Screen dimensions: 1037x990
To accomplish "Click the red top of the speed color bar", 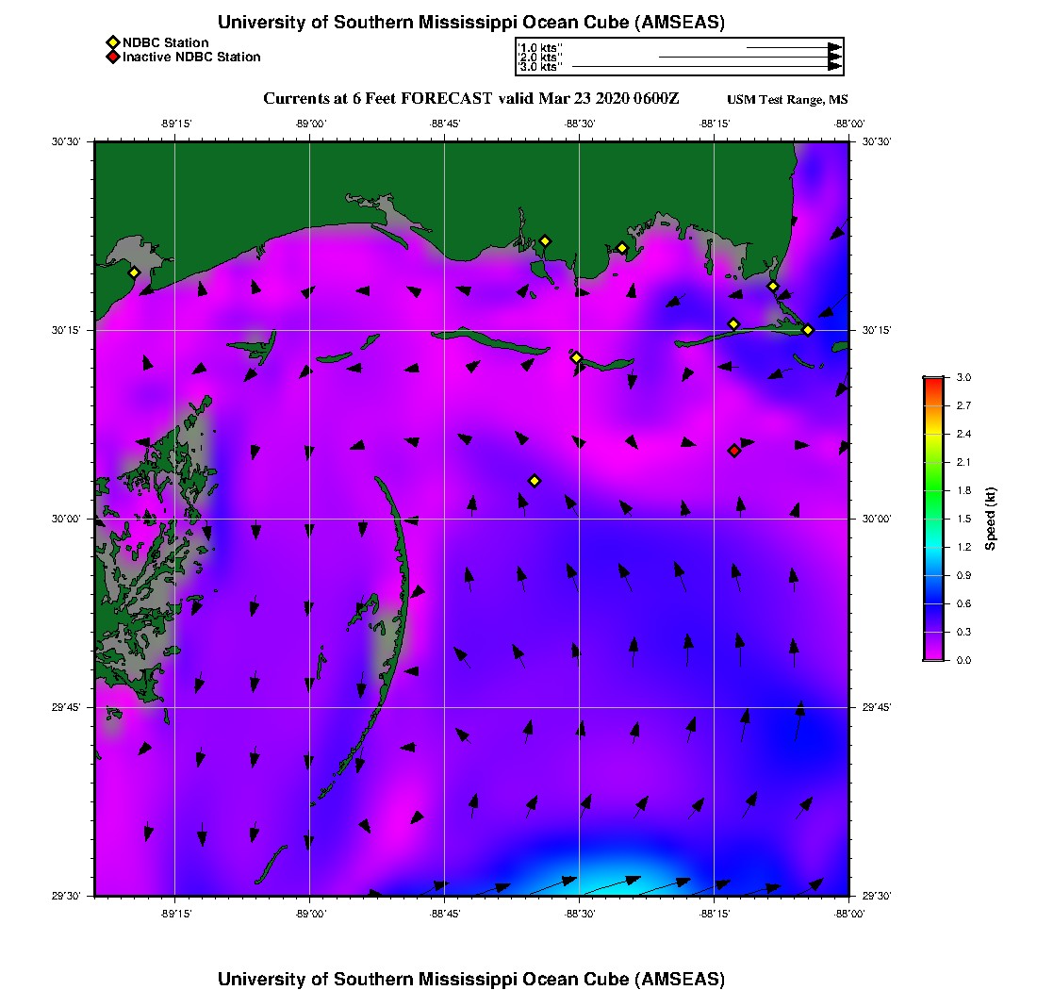I will click(934, 382).
